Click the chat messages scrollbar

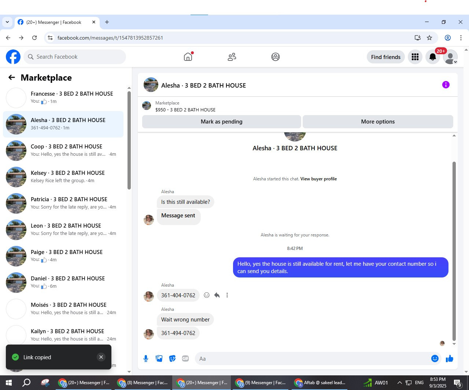[454, 251]
